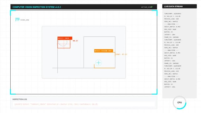This screenshot has width=201, height=113.
Task: Click the PROCESS_LOAD: 44% line
Action: point(172,45)
